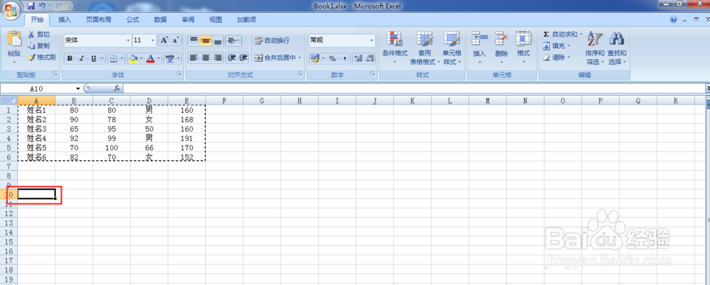This screenshot has width=710, height=285.
Task: Increase decimal places
Action: (358, 58)
